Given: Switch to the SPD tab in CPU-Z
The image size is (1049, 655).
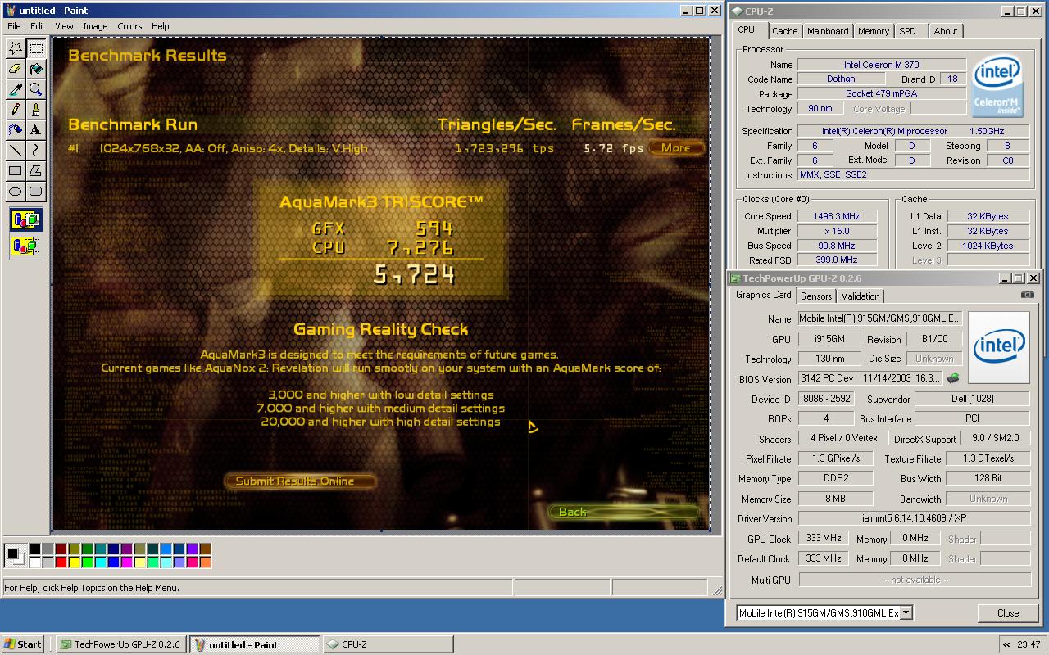Looking at the screenshot, I should 907,31.
